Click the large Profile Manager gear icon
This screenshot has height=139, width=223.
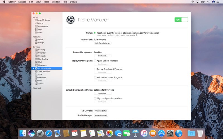71,20
